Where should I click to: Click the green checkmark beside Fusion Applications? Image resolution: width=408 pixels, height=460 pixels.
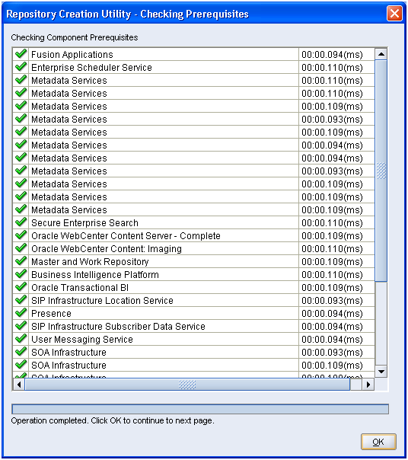[21, 54]
